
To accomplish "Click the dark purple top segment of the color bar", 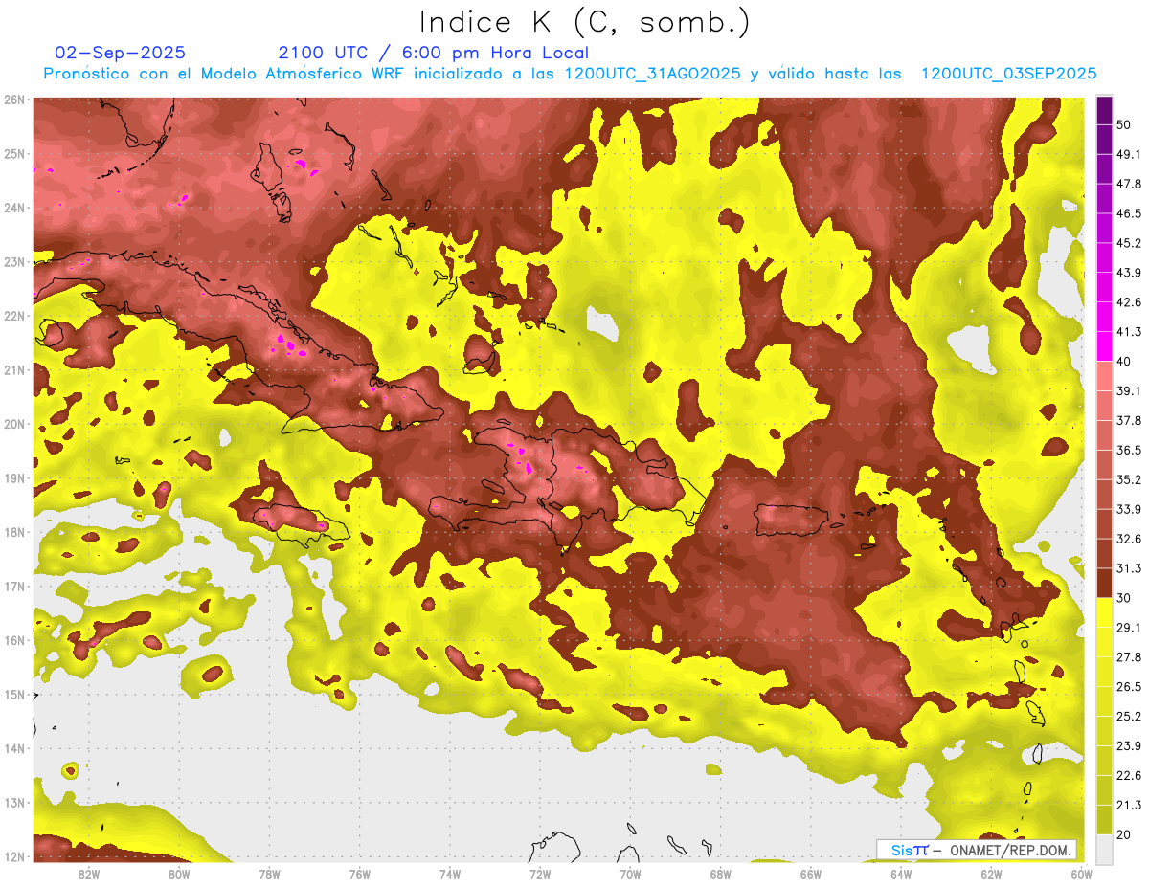I will pos(1104,110).
